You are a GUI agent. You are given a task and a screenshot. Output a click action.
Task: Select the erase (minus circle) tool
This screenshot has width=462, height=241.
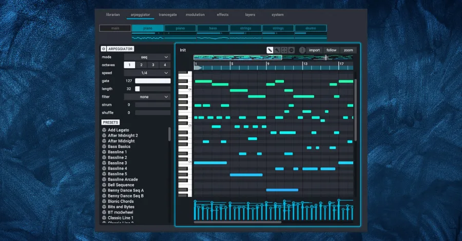click(x=292, y=50)
